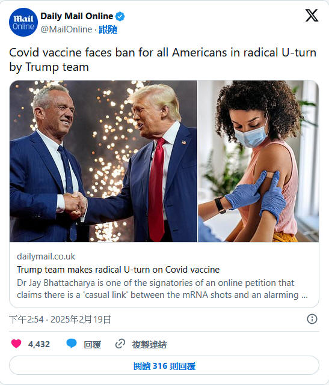329x385 pixels.
Task: Click the blue verified badge
Action: pyautogui.click(x=120, y=16)
